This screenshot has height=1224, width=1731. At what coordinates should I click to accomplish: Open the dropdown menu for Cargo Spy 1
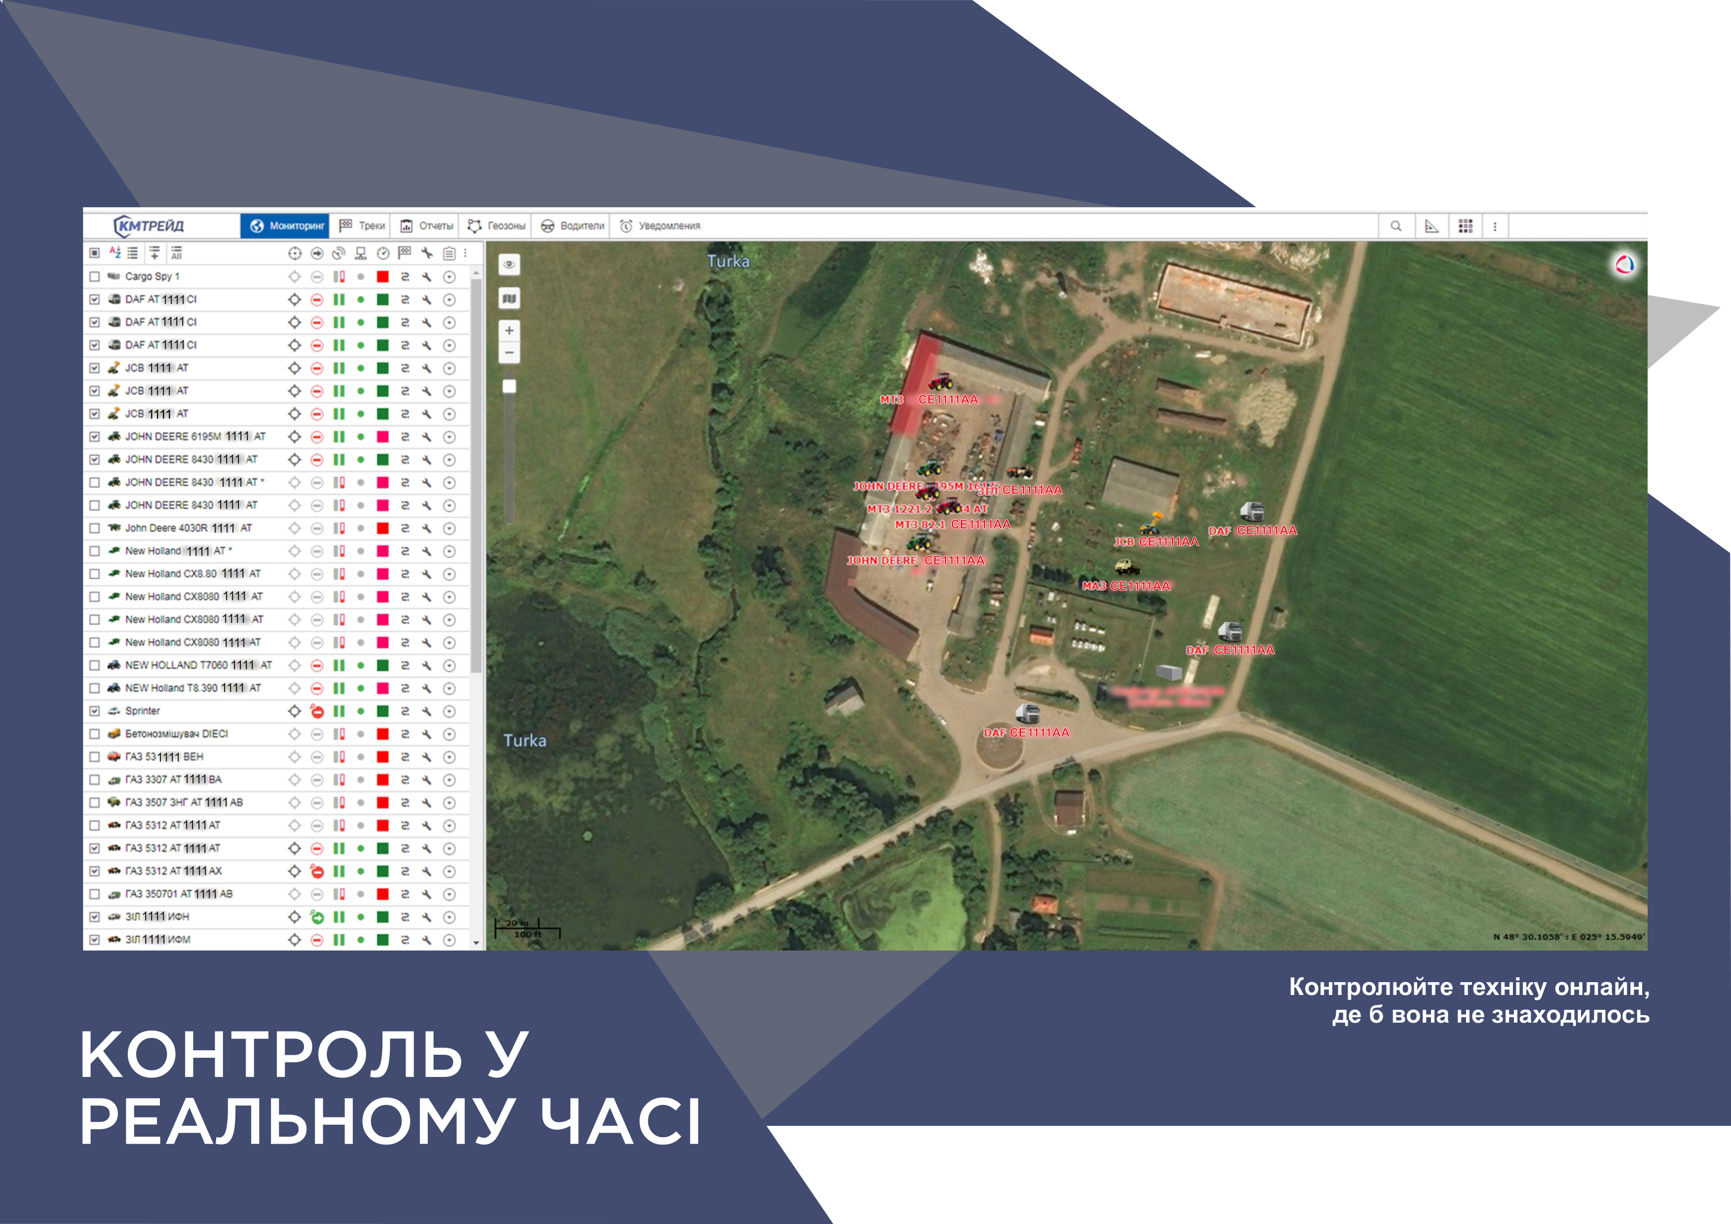[x=450, y=277]
